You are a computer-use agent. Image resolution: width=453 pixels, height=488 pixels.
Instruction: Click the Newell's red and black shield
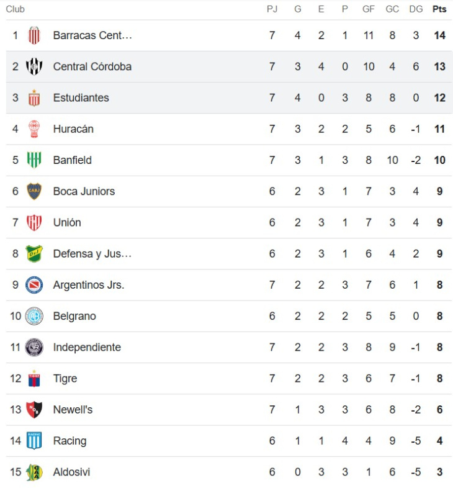34,410
